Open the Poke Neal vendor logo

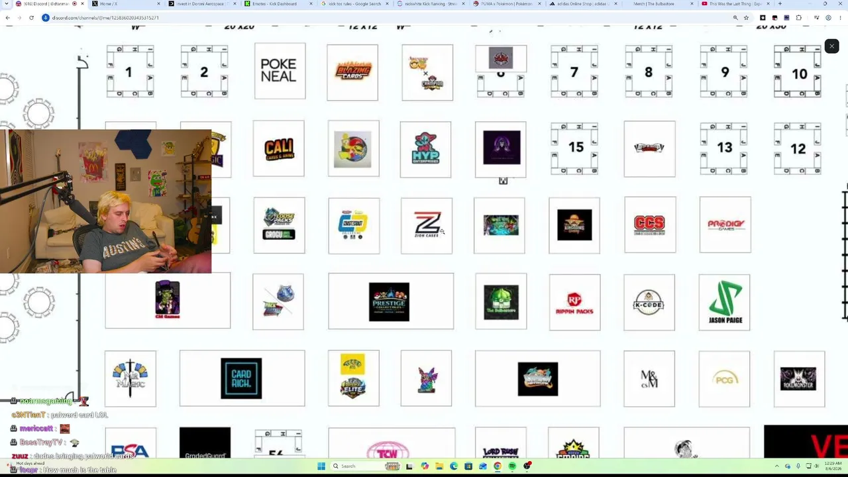coord(279,71)
